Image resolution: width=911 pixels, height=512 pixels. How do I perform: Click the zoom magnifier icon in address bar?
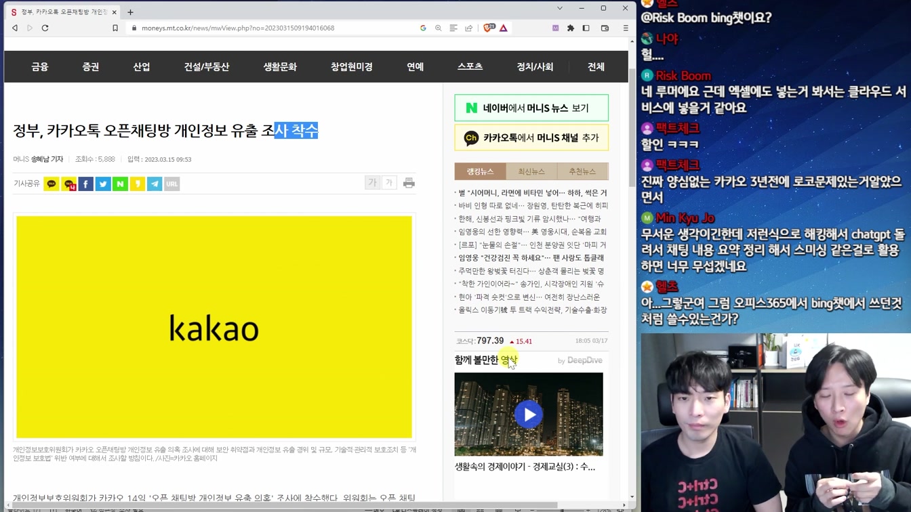click(439, 28)
